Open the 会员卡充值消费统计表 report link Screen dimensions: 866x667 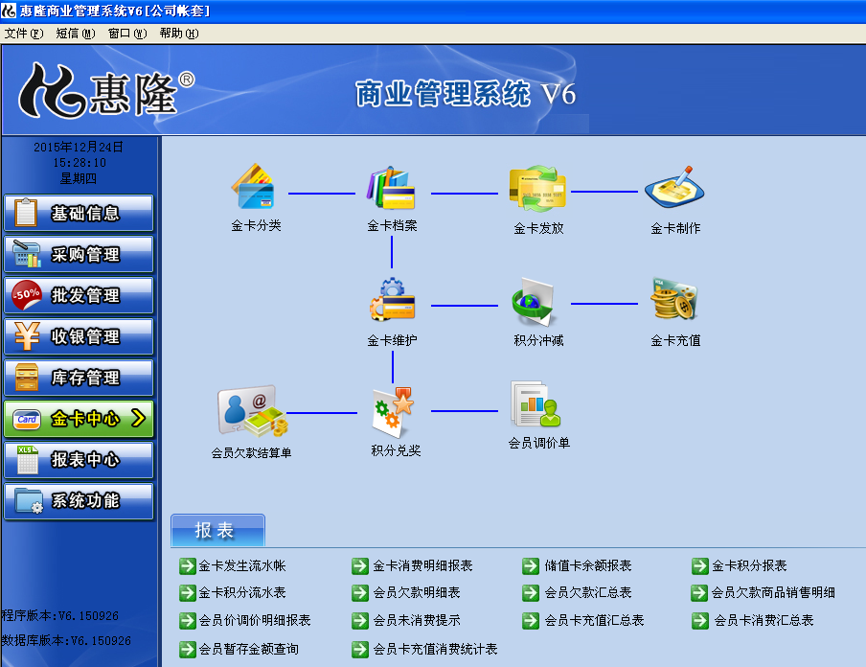(435, 649)
